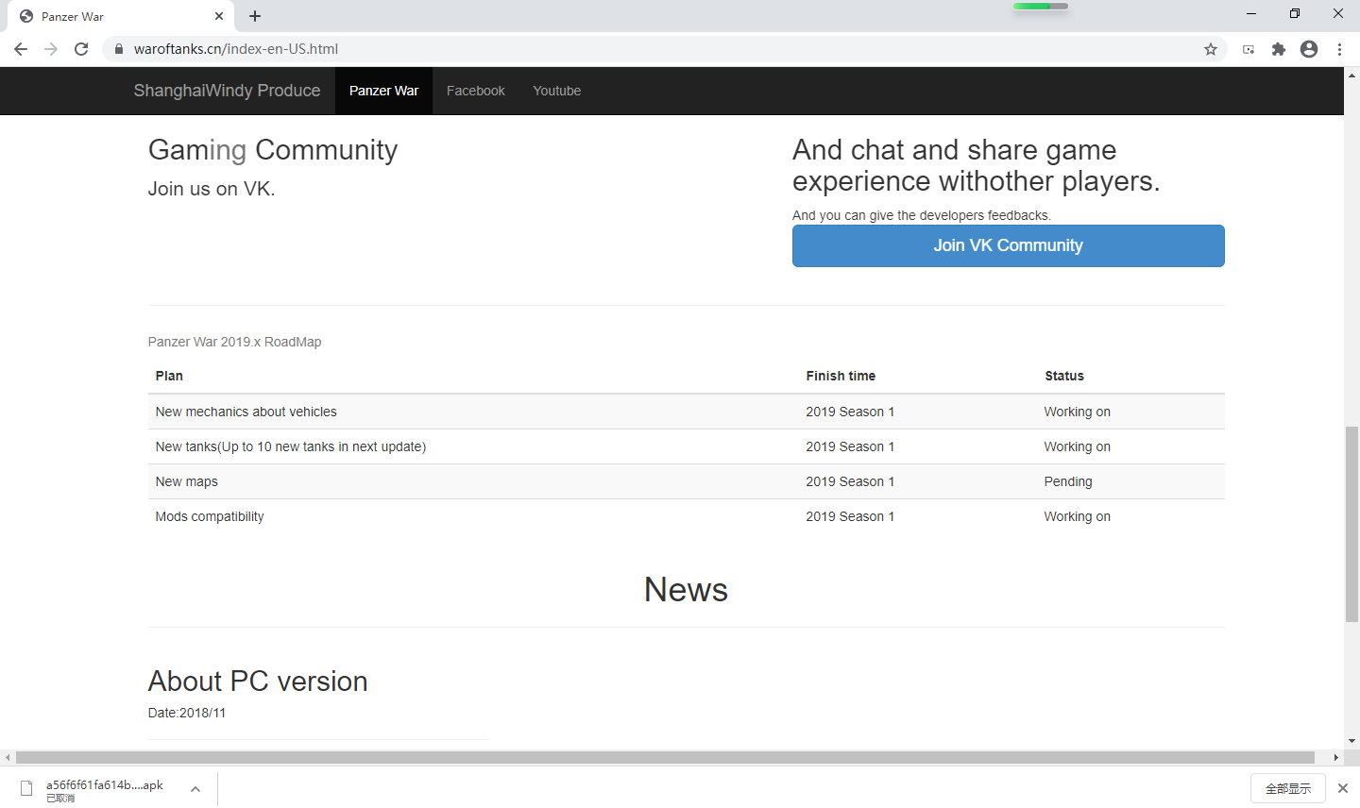The height and width of the screenshot is (808, 1360).
Task: Click '2019 Season 1' in New maps row
Action: [x=850, y=481]
